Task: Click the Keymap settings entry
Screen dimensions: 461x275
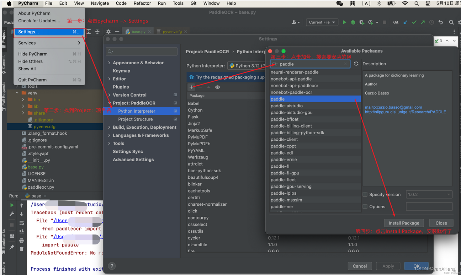Action: (121, 71)
